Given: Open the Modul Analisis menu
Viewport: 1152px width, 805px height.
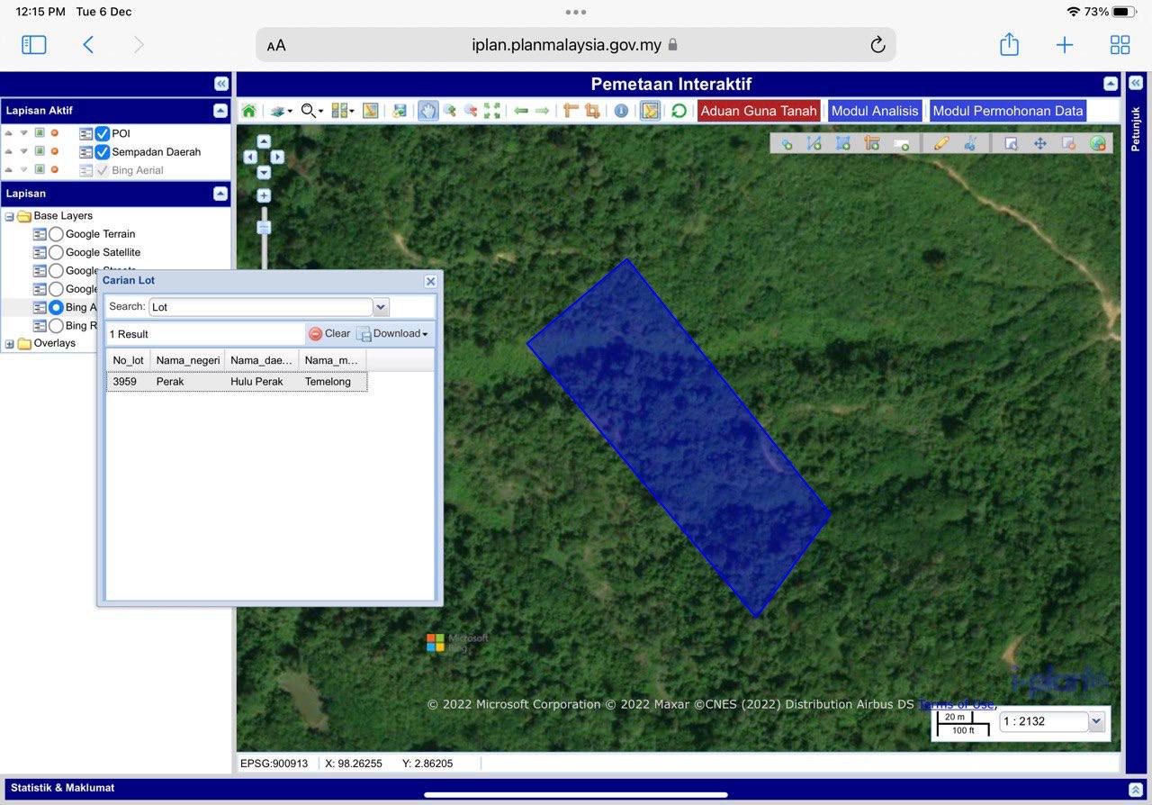Looking at the screenshot, I should coord(874,111).
